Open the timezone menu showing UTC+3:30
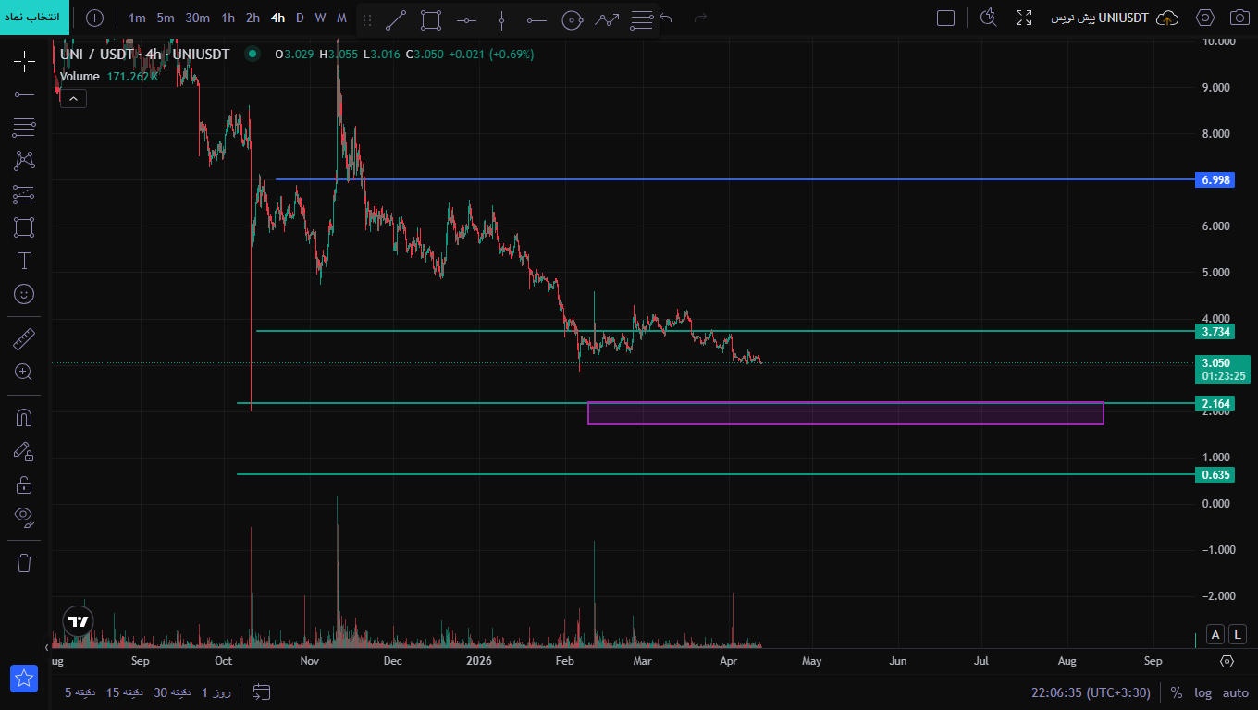Viewport: 1258px width, 710px height. (1091, 692)
